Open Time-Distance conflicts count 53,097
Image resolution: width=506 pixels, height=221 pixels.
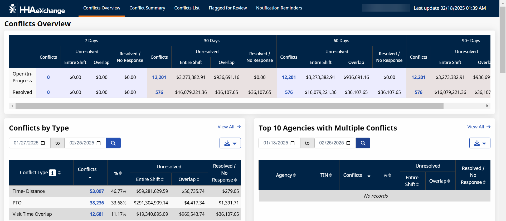97,191
